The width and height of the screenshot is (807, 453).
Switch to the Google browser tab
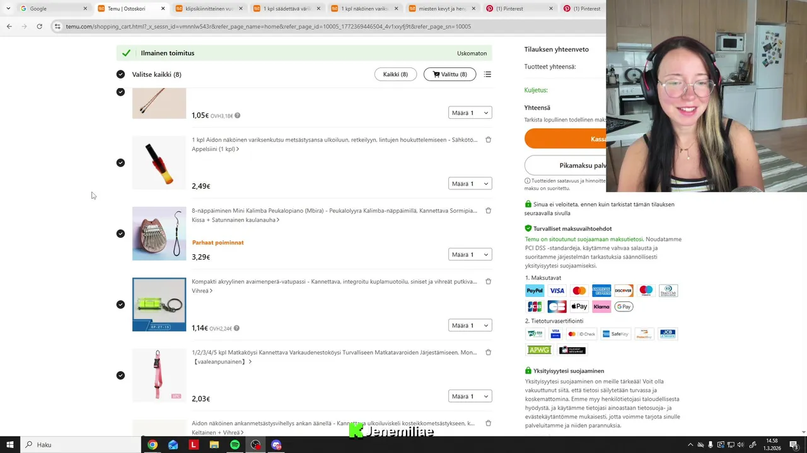tap(54, 9)
